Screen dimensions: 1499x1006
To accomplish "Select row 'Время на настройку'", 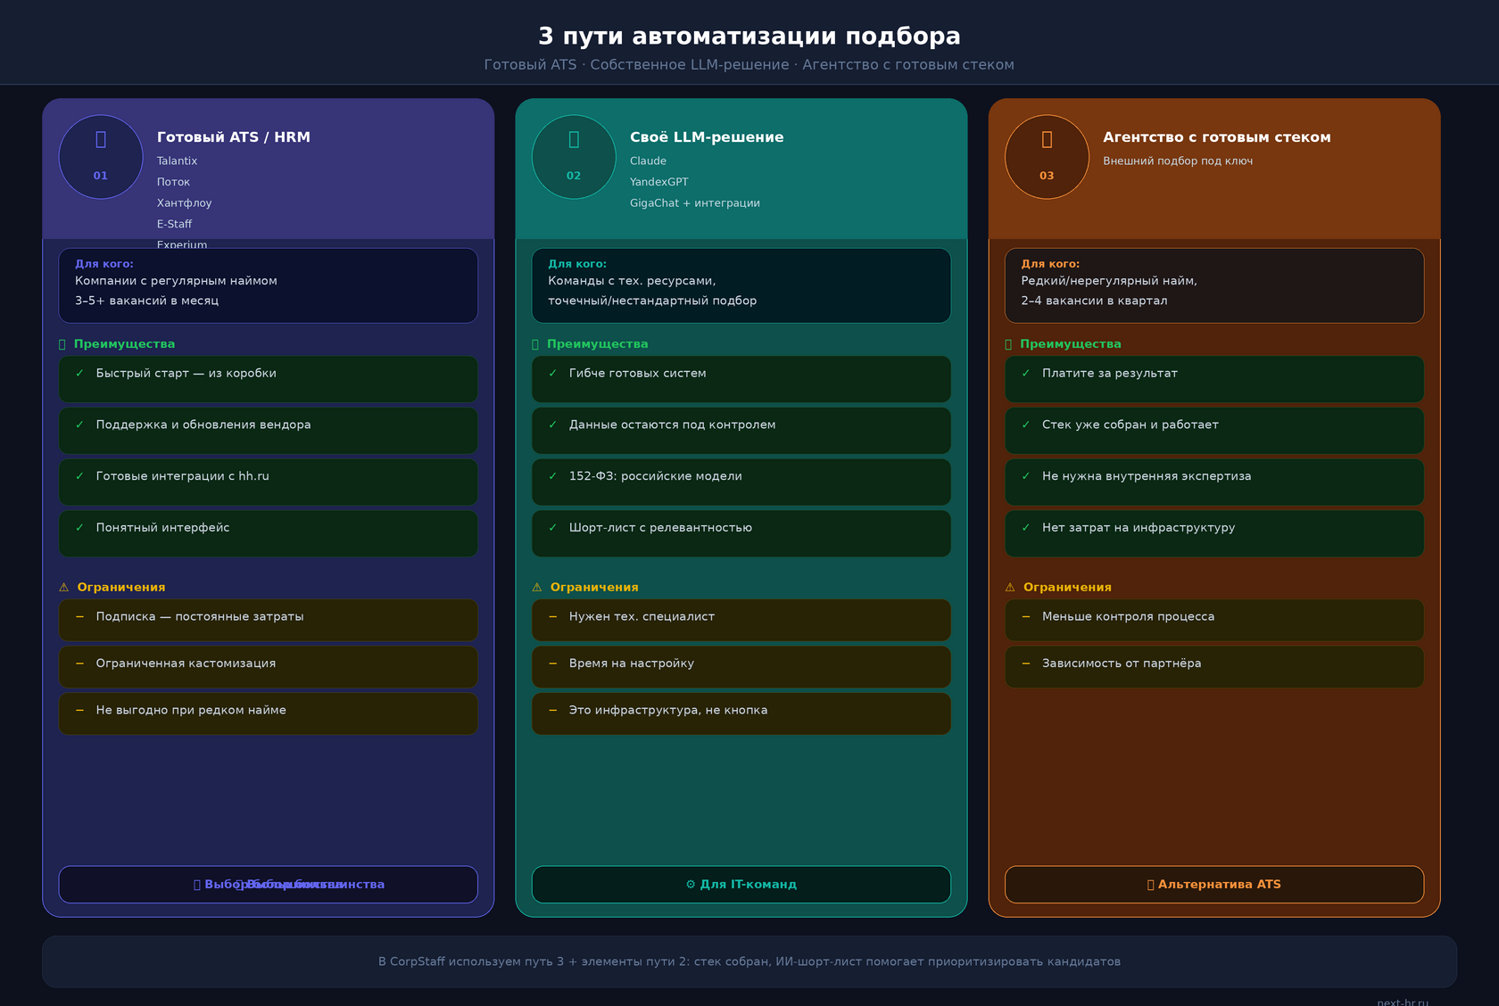I will coord(741,667).
